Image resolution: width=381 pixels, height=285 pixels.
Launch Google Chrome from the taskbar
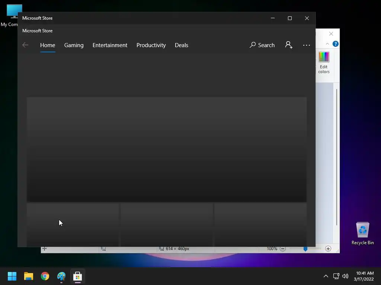tap(45, 276)
